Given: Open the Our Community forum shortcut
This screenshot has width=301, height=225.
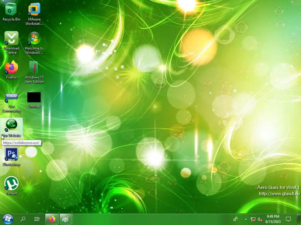Looking at the screenshot, I should [11, 103].
